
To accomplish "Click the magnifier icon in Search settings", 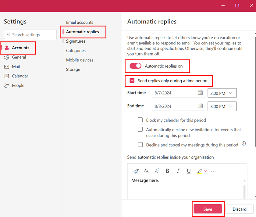I will tap(8, 34).
